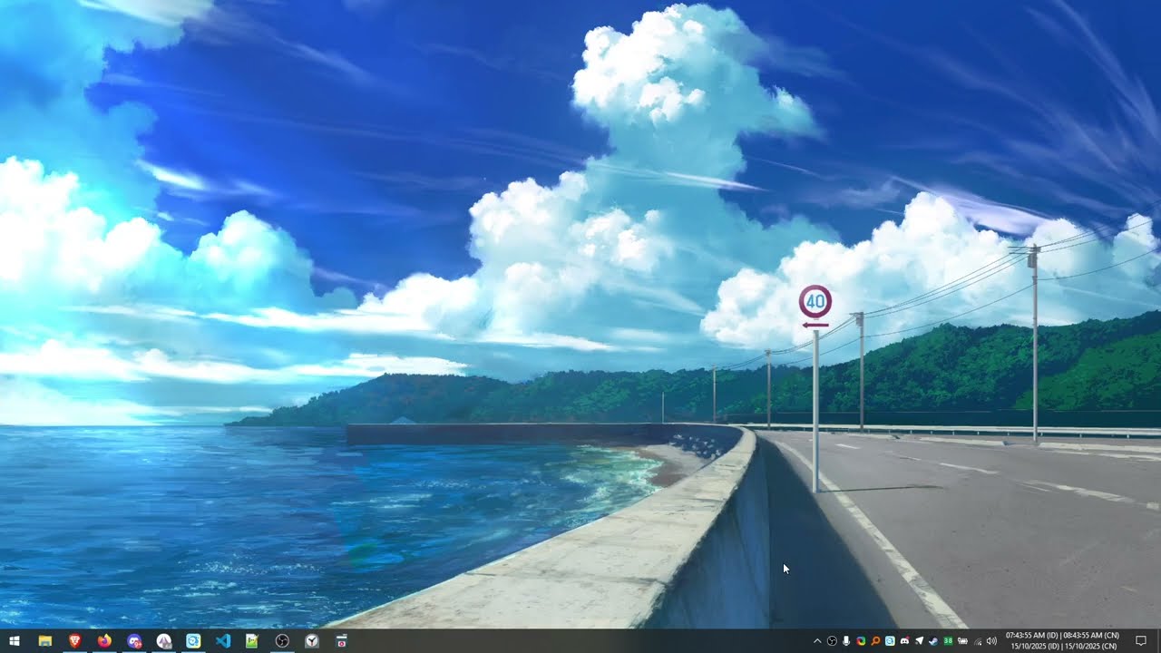
Task: Open the orange magnifier search tray icon
Action: click(x=875, y=641)
